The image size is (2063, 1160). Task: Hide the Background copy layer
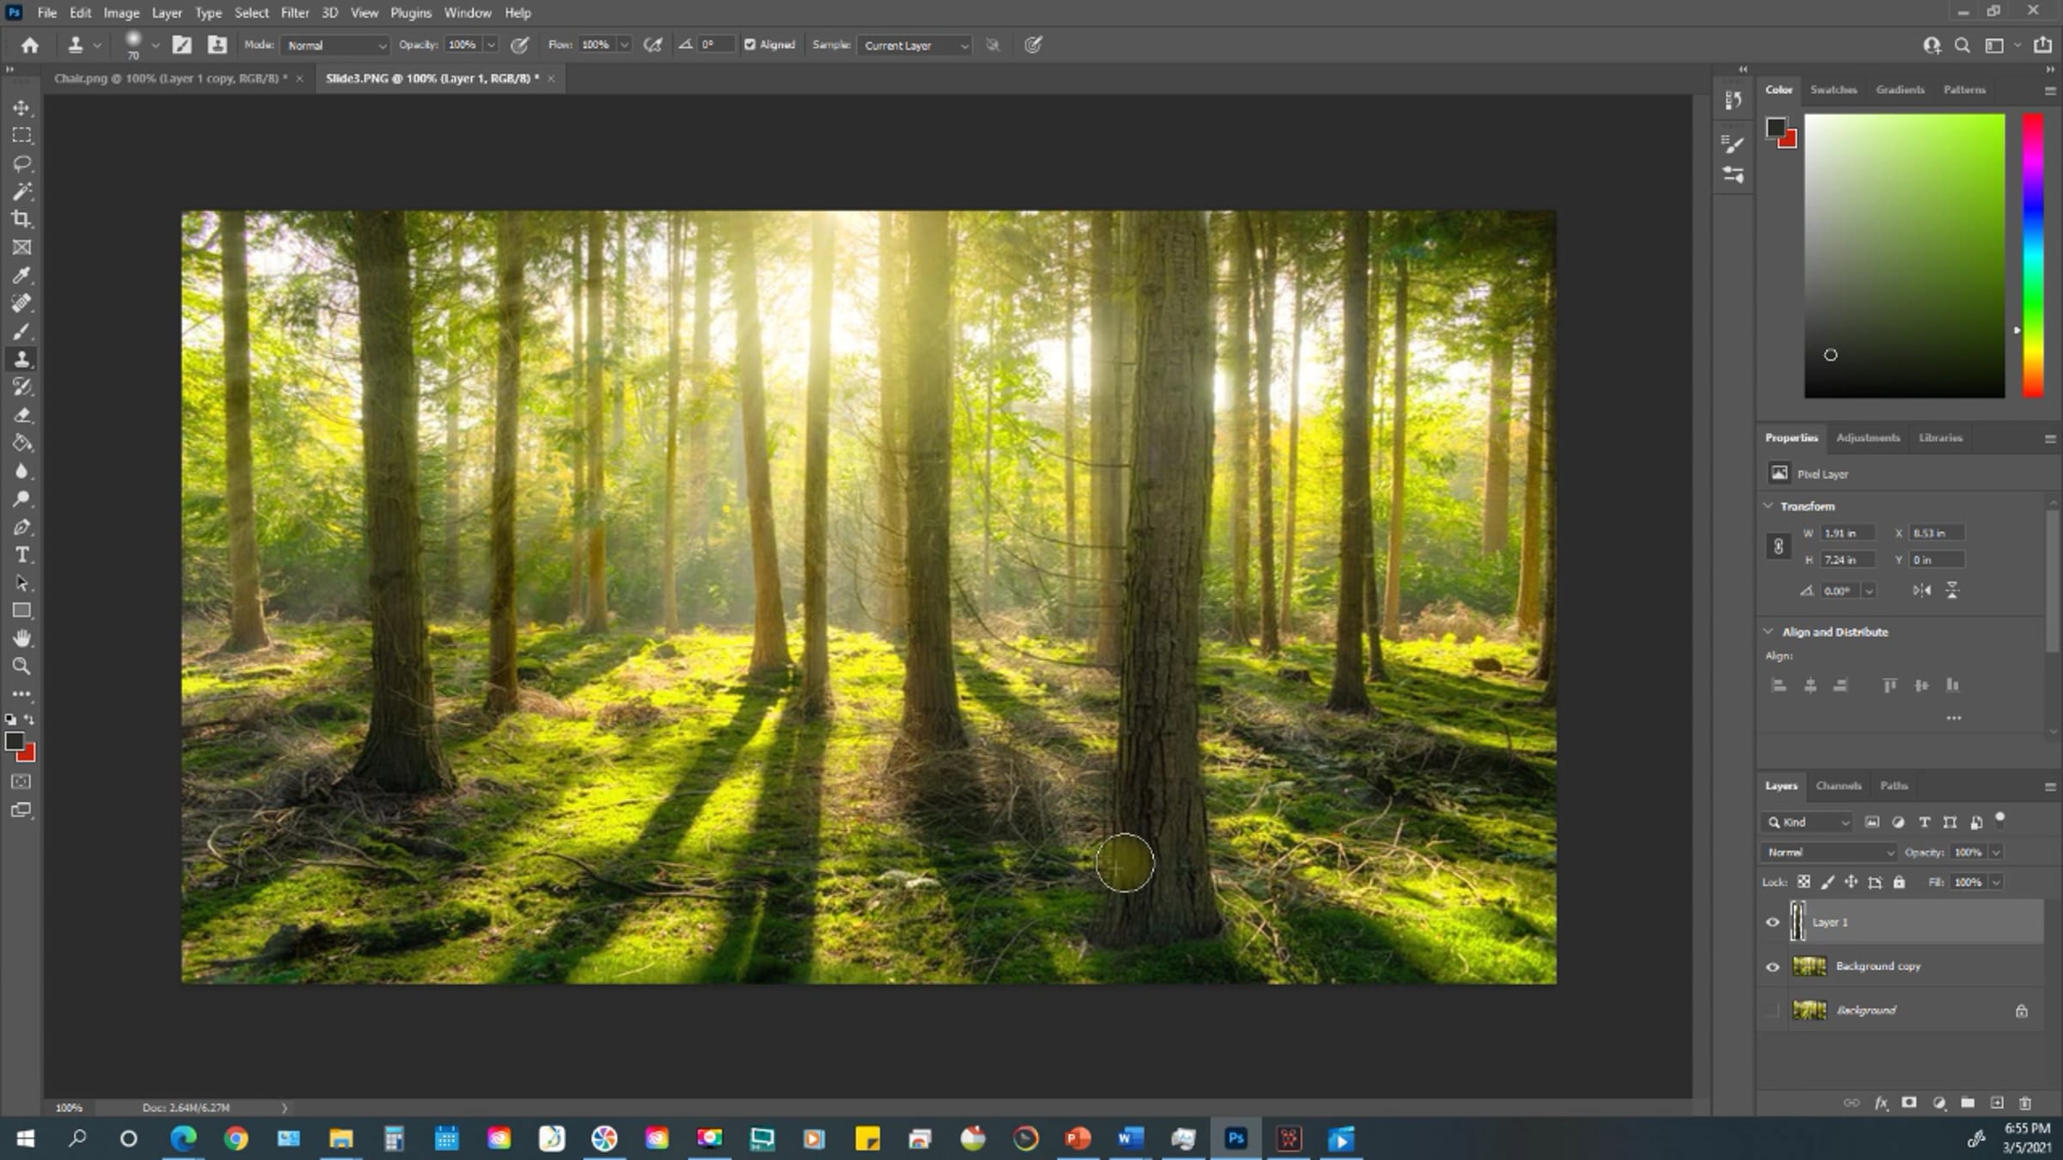[x=1772, y=967]
